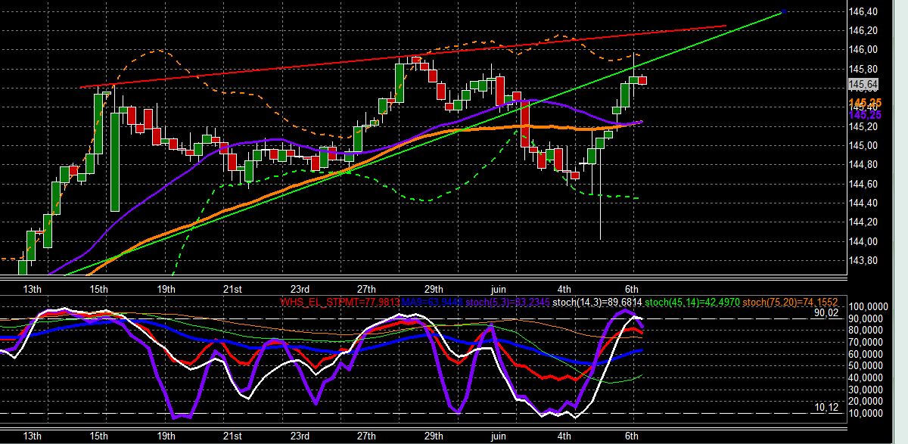Viewport: 908px width, 444px height.
Task: Click the 145,20 price axis label
Action: tap(863, 127)
